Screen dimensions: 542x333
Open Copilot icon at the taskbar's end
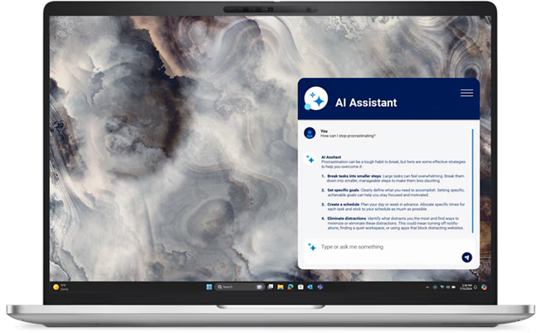pyautogui.click(x=484, y=287)
